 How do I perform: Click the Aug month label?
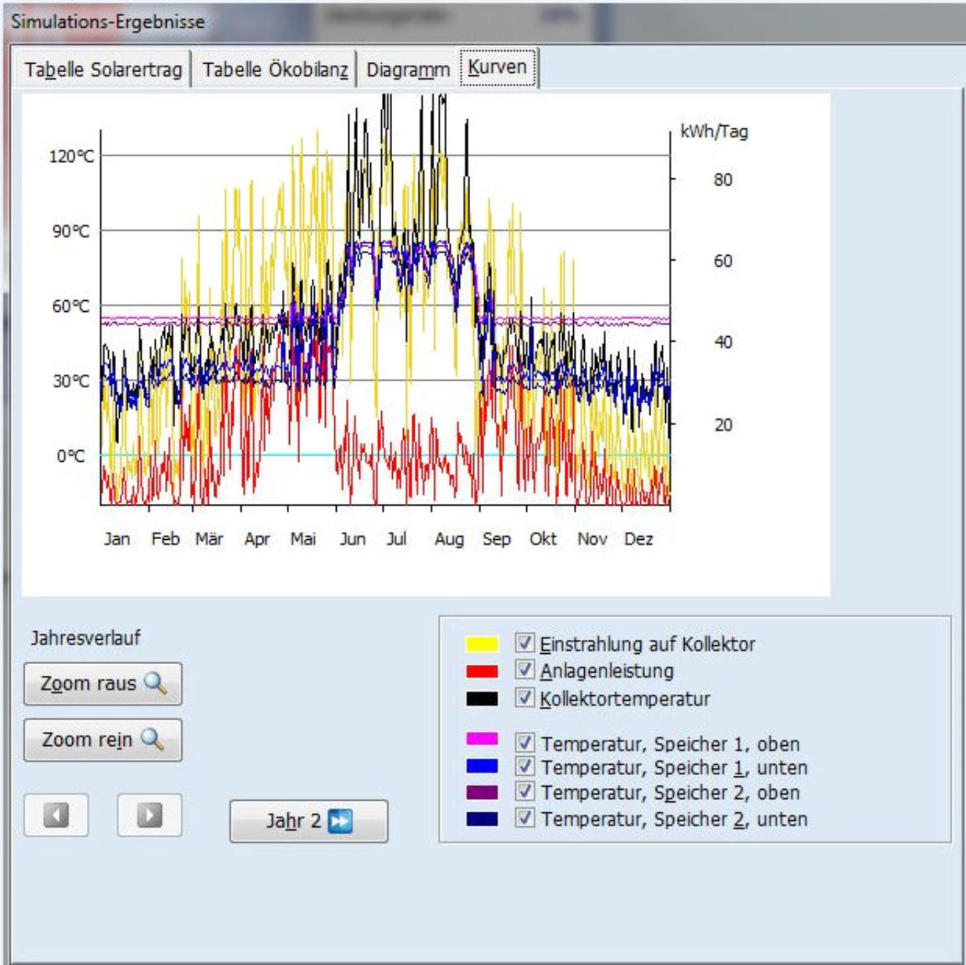pos(450,539)
